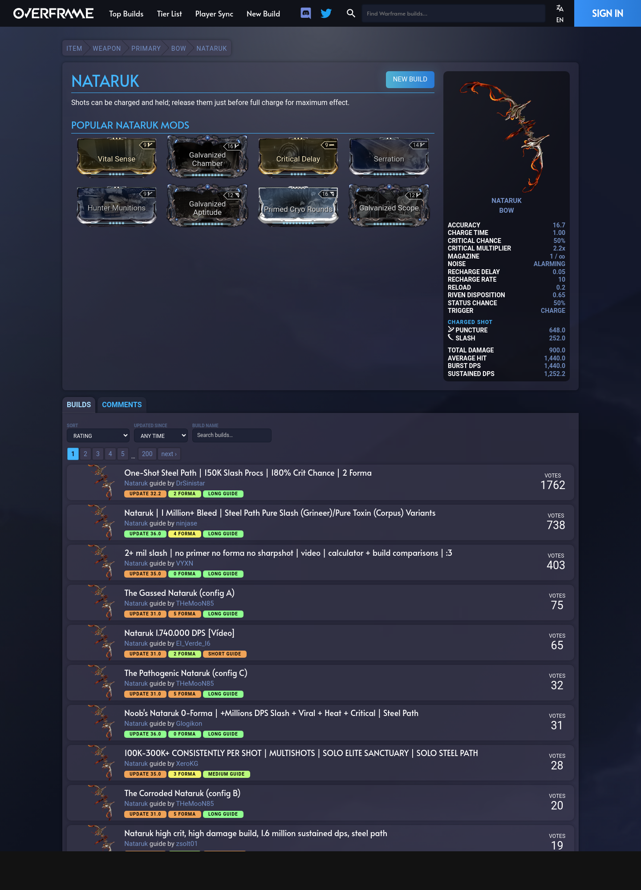Switch to the Comments tab
Screen dimensions: 641x890
122,405
